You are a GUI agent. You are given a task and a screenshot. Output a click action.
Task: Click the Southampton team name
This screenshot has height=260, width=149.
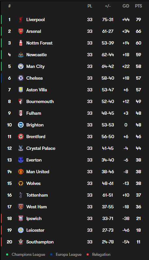(x=40, y=242)
